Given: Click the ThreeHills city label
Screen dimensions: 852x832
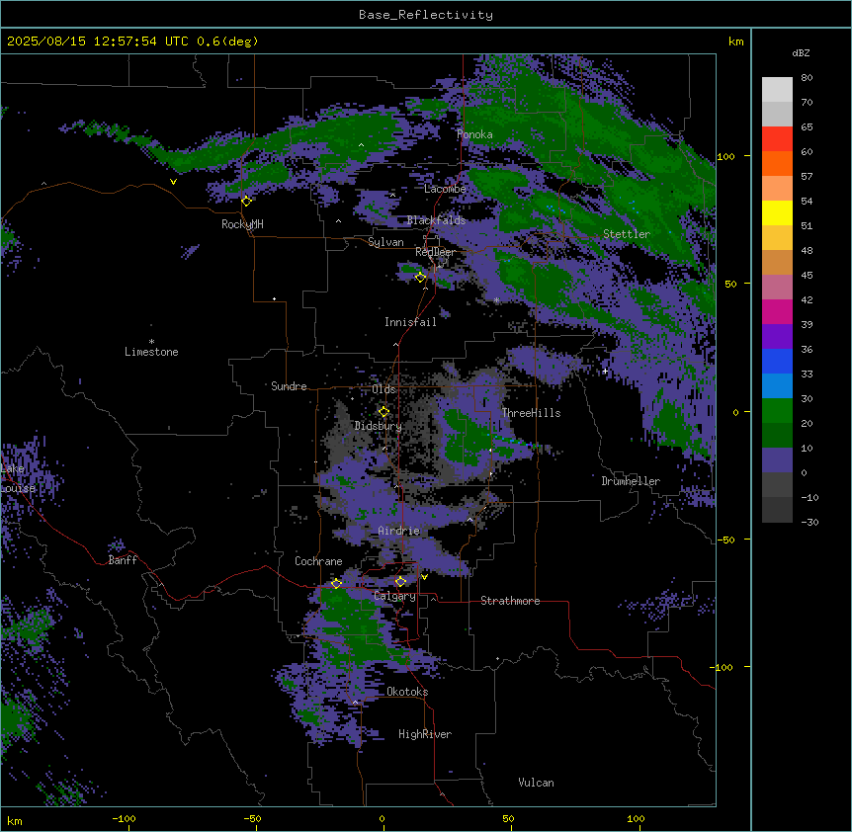Looking at the screenshot, I should pos(532,413).
